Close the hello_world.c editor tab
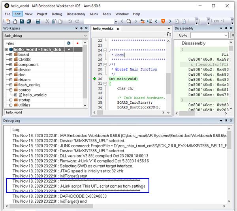Viewport: 237px width, 211px height. (x=118, y=29)
